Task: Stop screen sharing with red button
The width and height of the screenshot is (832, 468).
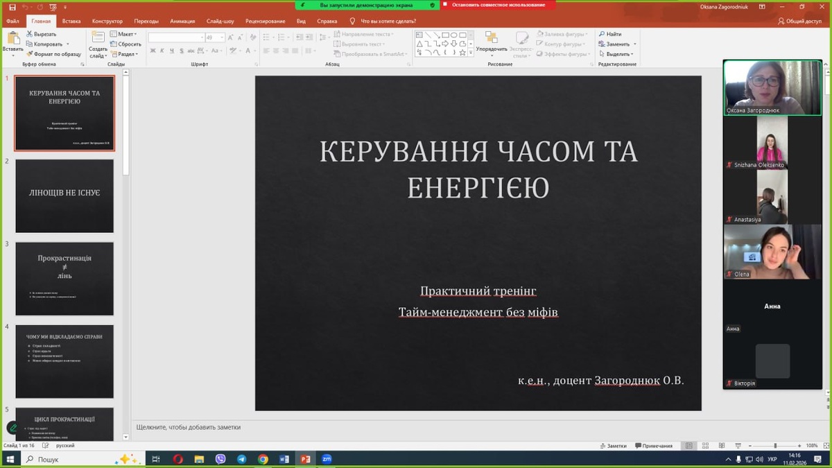Action: pyautogui.click(x=494, y=5)
